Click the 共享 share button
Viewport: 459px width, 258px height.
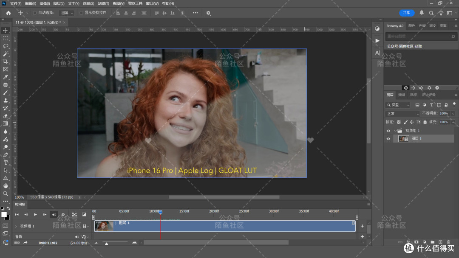coord(407,13)
